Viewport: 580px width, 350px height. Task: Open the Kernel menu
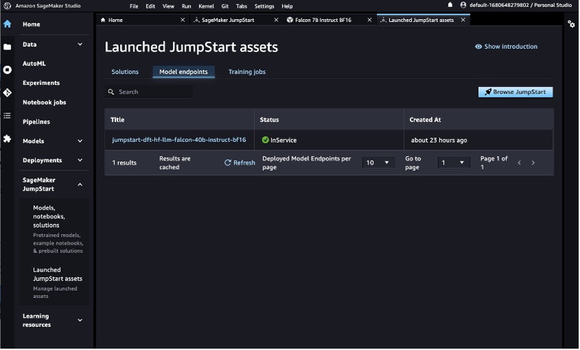[207, 7]
